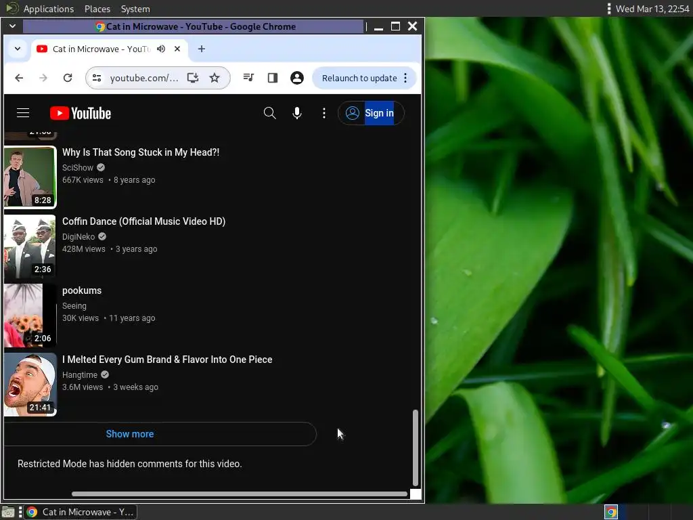Open the pookums video title
Image resolution: width=693 pixels, height=520 pixels.
82,290
